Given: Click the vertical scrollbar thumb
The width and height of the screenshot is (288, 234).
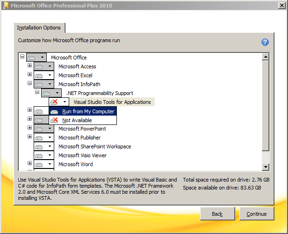Looking at the screenshot, I should point(266,105).
